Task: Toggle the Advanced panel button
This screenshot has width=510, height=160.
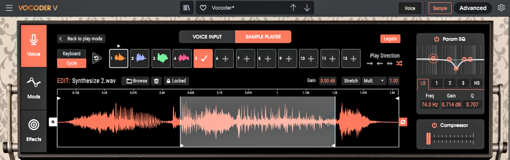Action: pyautogui.click(x=473, y=8)
